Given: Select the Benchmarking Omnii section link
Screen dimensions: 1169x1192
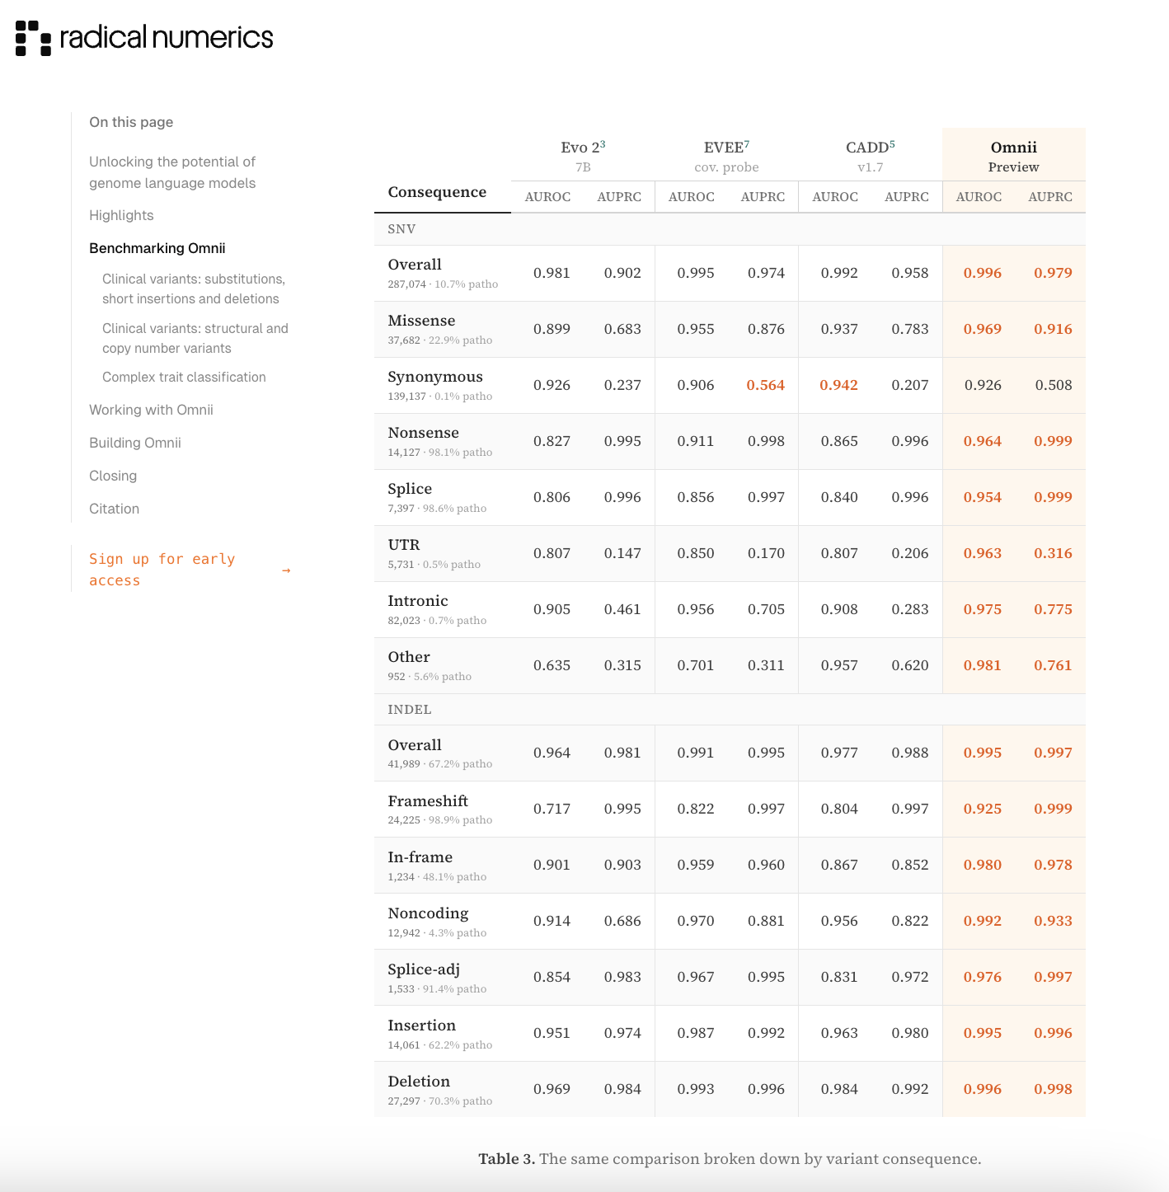Looking at the screenshot, I should [x=157, y=248].
